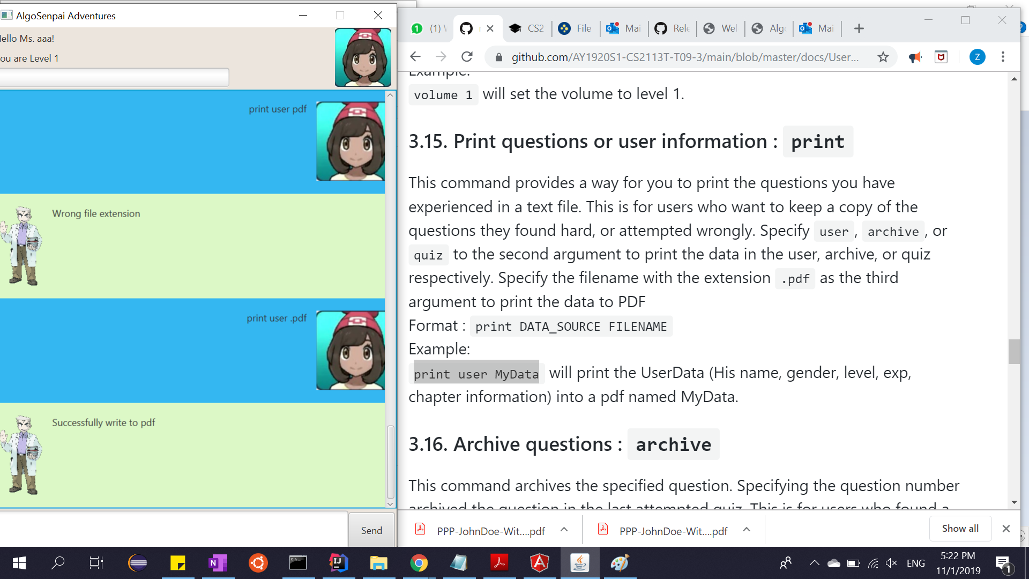Screen dimensions: 1029x579
Task: Click the github.com address bar
Action: [685, 57]
